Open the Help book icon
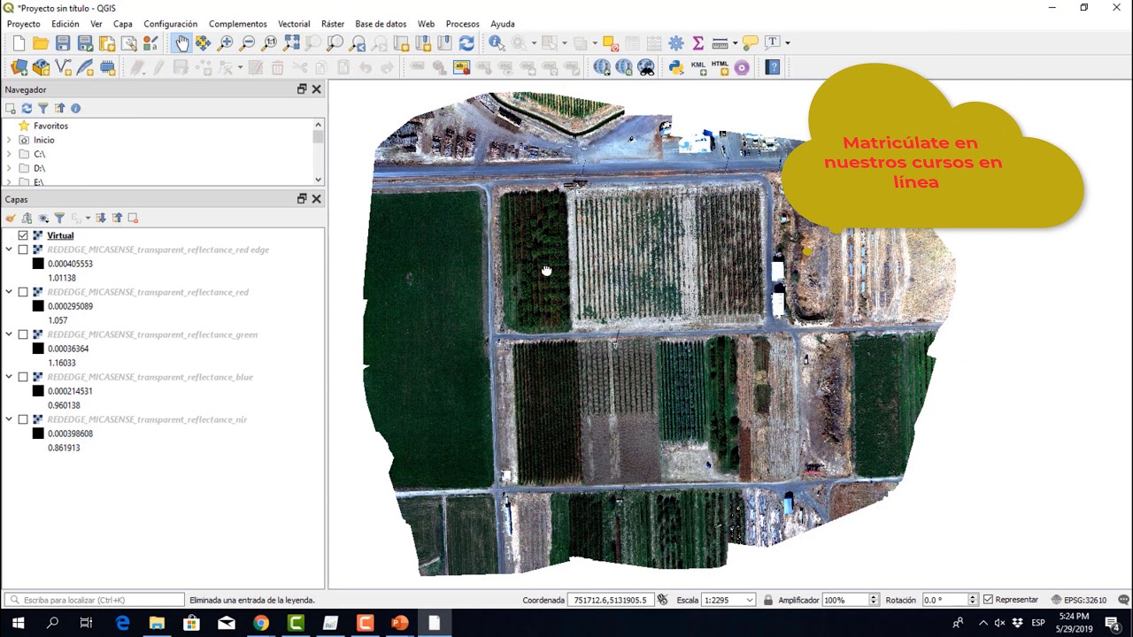This screenshot has height=637, width=1133. 773,67
